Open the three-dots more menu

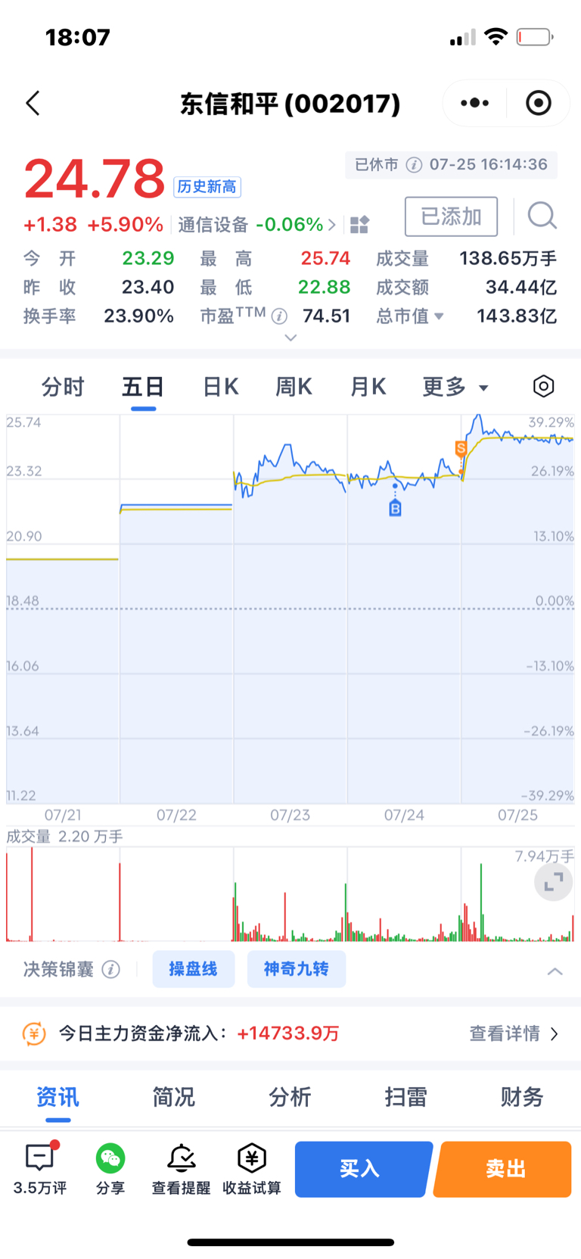tap(474, 103)
